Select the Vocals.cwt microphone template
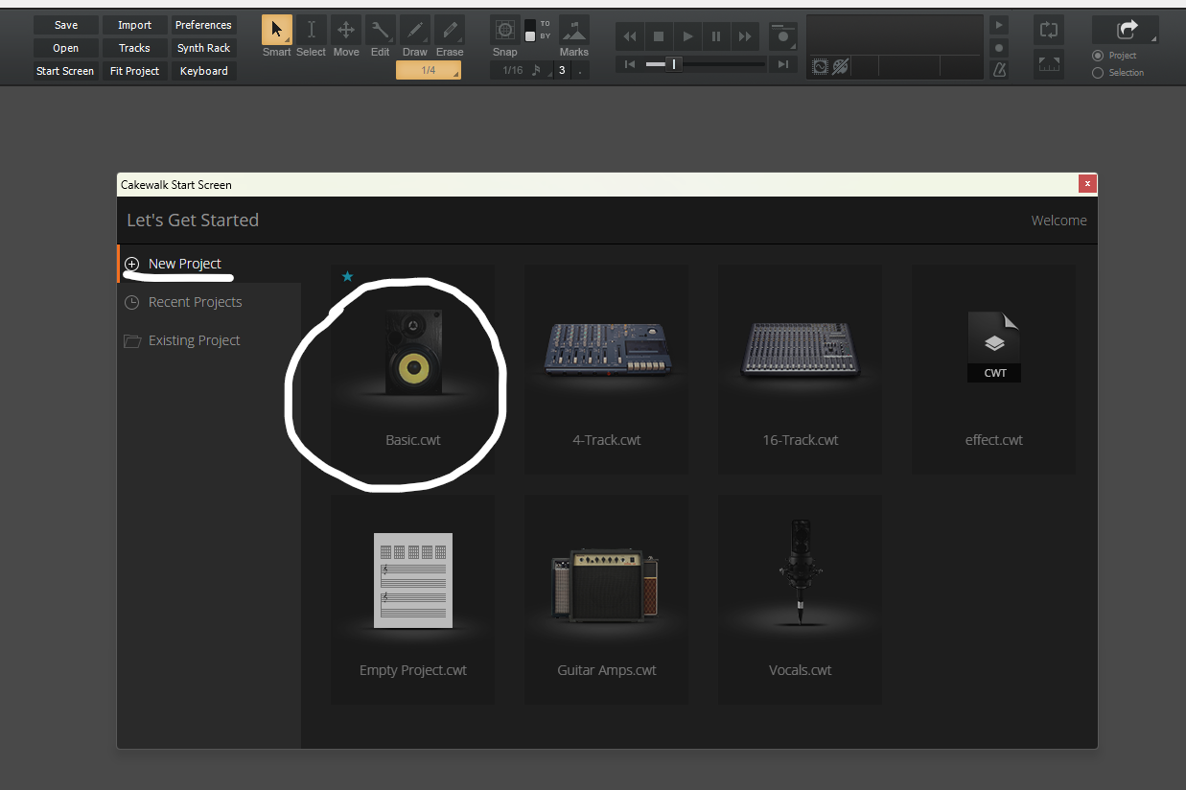Image resolution: width=1186 pixels, height=790 pixels. click(801, 599)
